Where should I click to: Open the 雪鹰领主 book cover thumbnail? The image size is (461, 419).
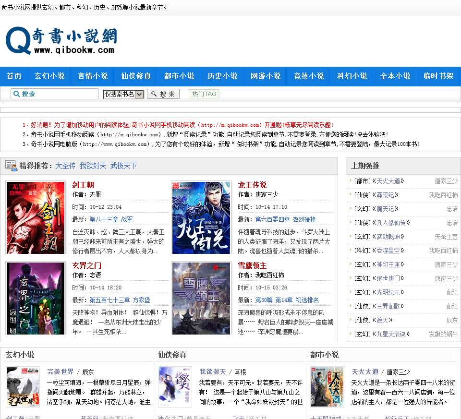[x=201, y=298]
